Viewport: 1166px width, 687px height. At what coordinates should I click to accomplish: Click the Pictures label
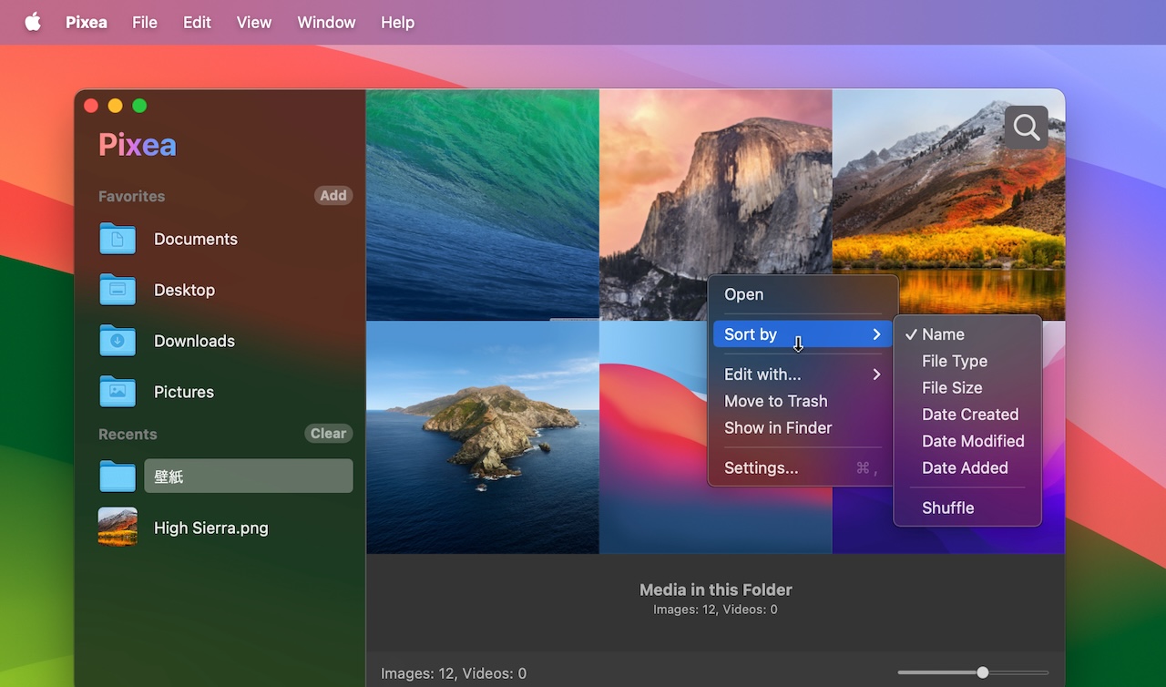coord(184,392)
